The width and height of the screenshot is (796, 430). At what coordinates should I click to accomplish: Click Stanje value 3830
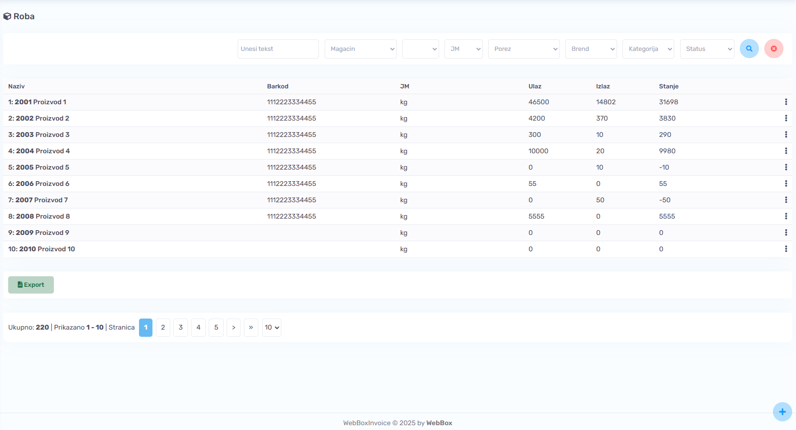667,118
